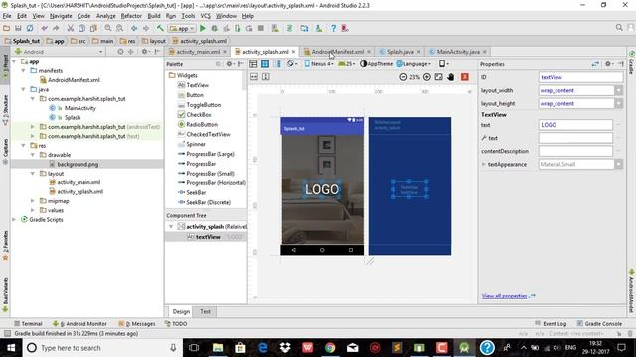This screenshot has width=636, height=357.
Task: Show Design and Blueprint together icon
Action: click(277, 64)
